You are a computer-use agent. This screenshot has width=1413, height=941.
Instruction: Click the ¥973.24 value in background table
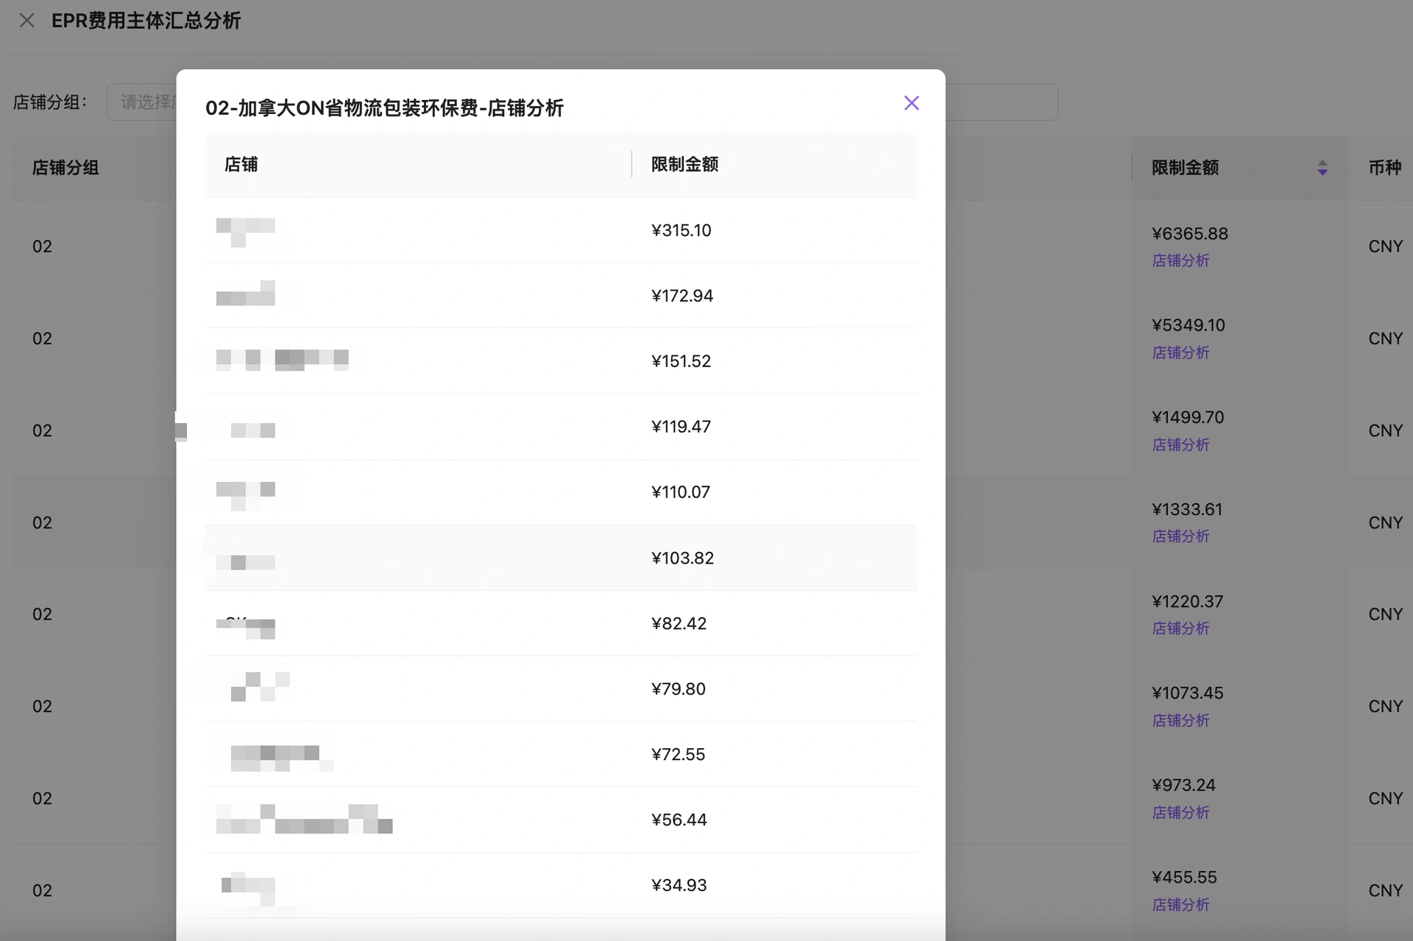pyautogui.click(x=1183, y=785)
